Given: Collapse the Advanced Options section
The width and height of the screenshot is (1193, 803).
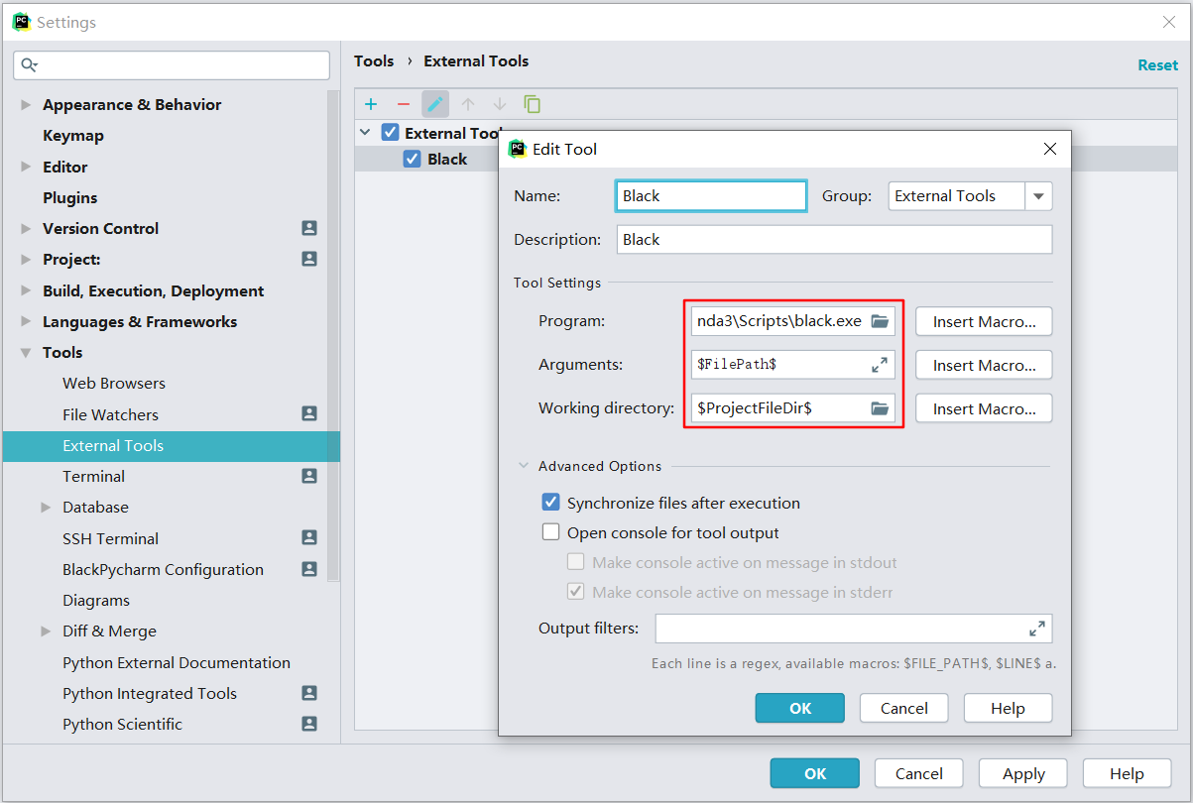Looking at the screenshot, I should click(523, 466).
